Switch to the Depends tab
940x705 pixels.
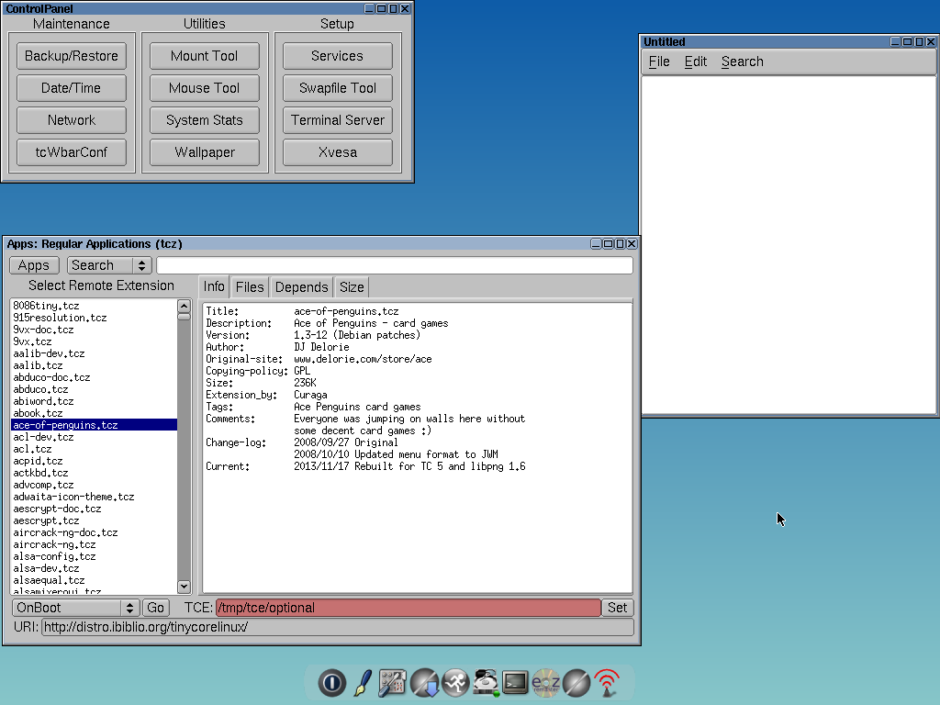click(x=301, y=287)
